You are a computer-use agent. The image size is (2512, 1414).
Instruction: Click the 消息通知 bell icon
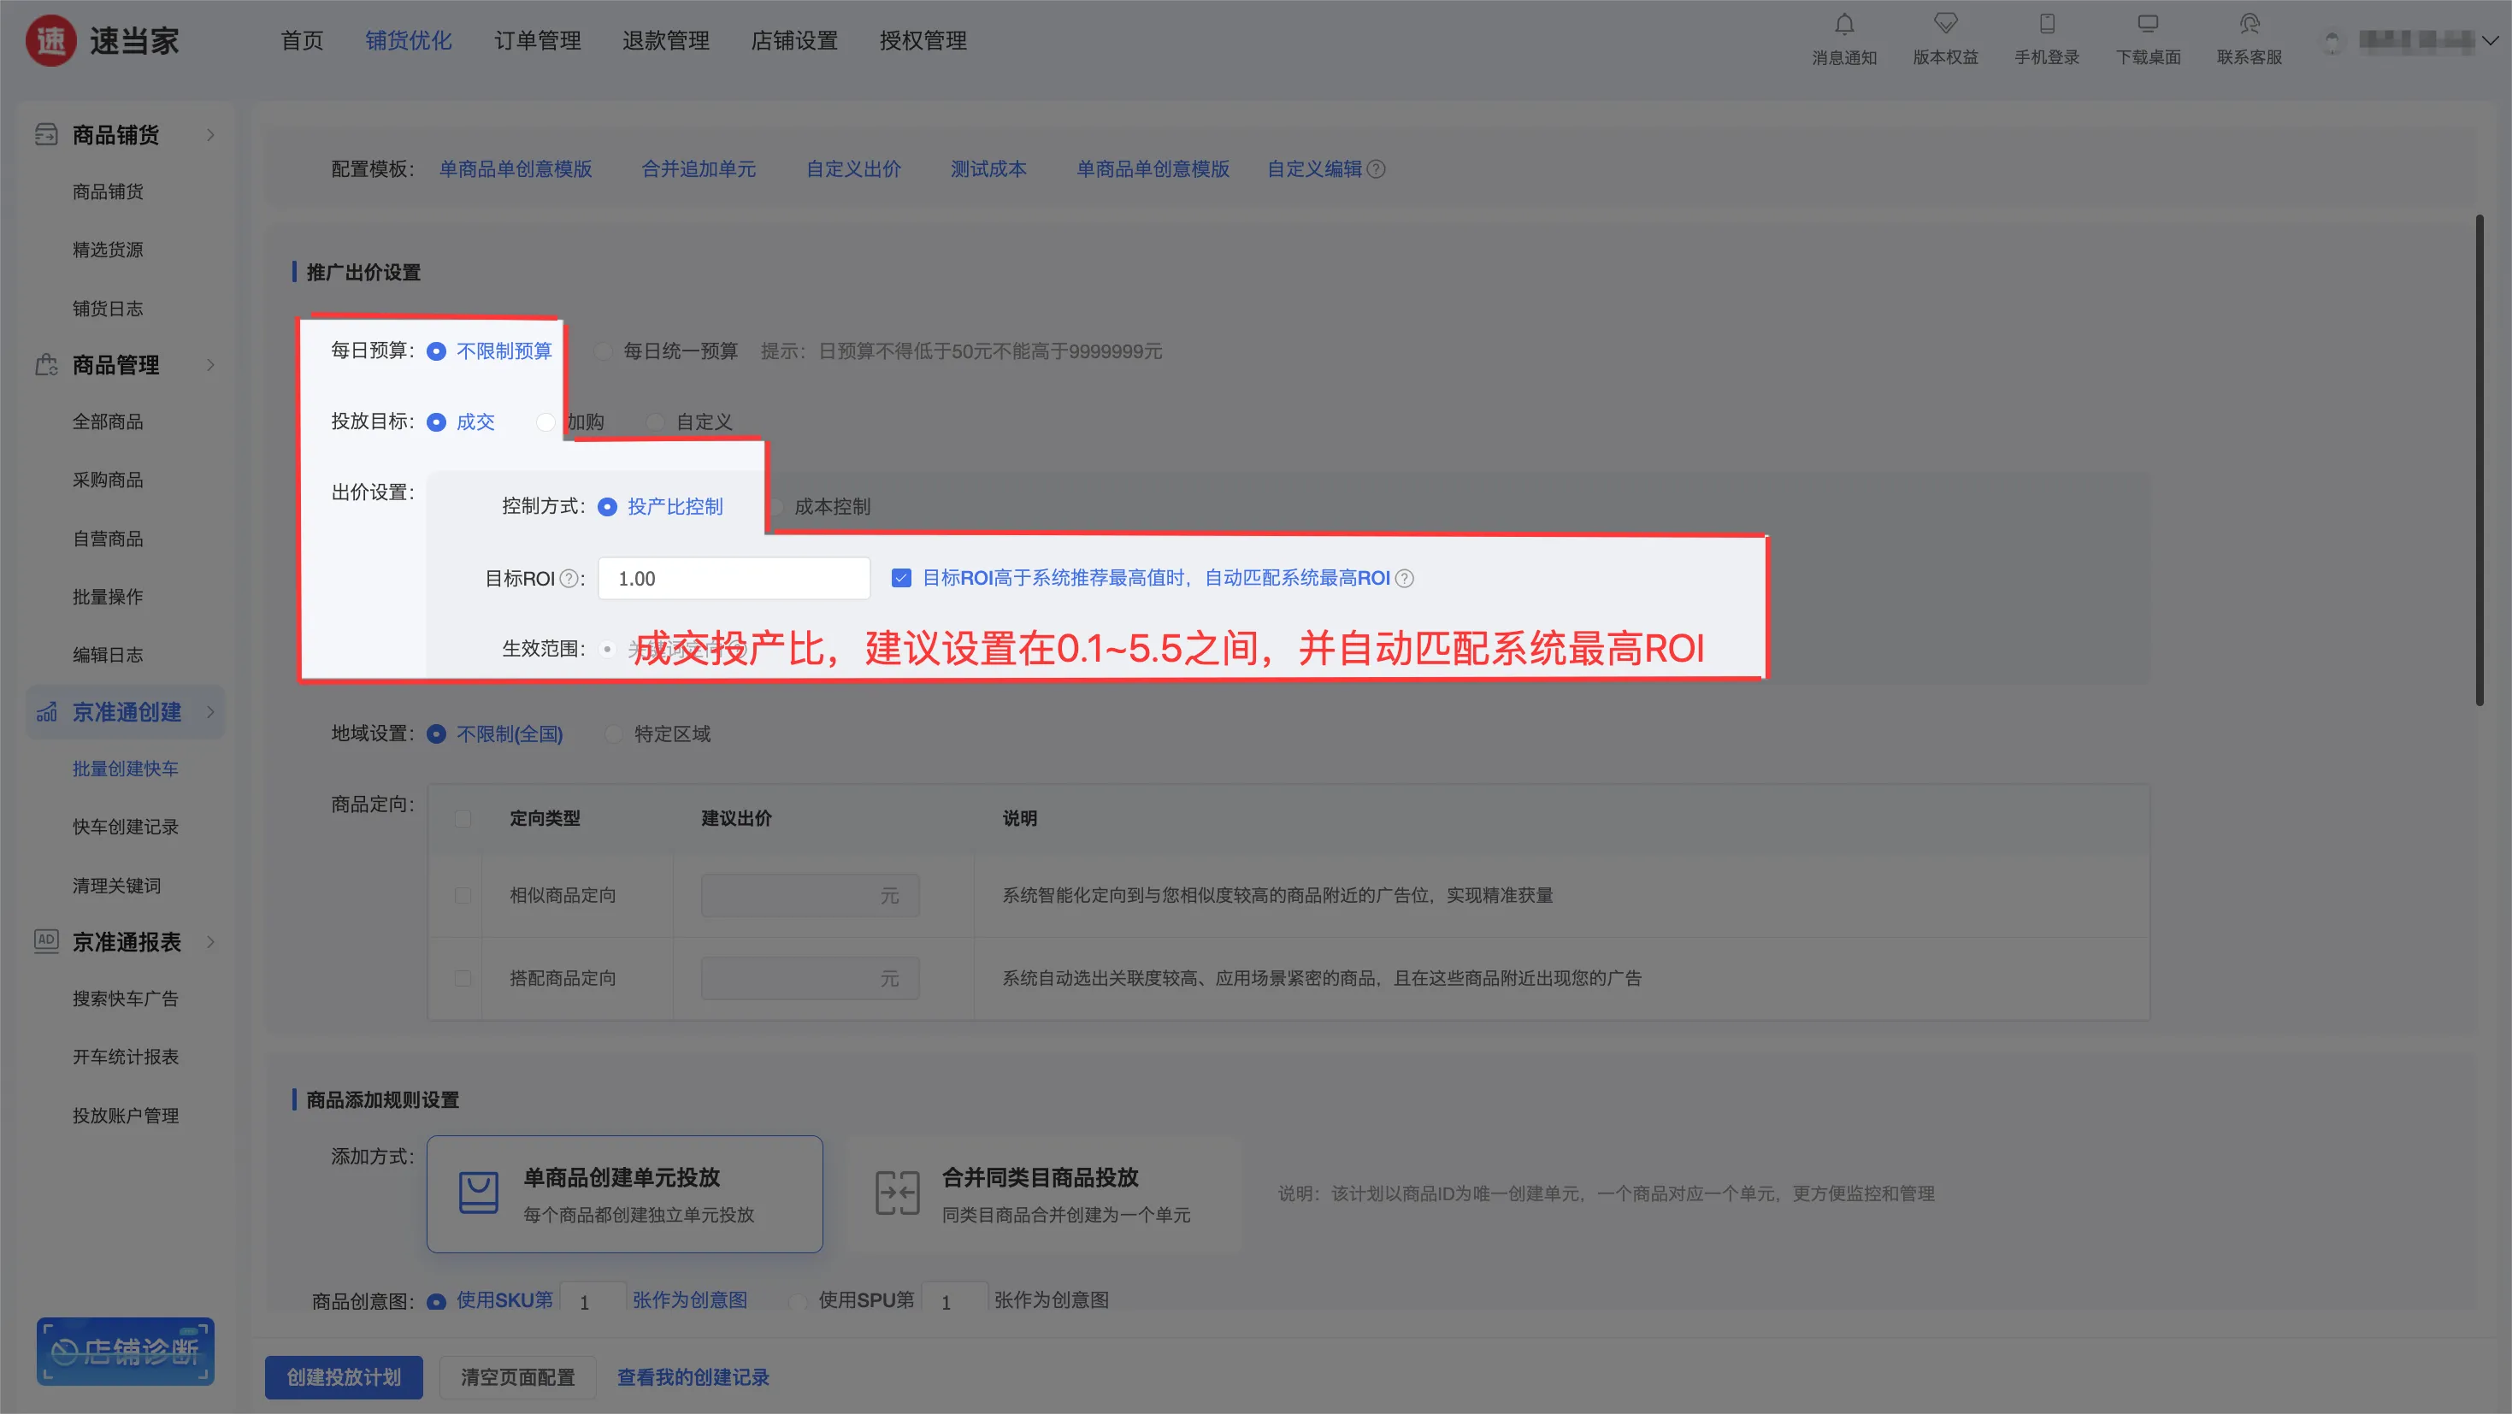(x=1843, y=25)
